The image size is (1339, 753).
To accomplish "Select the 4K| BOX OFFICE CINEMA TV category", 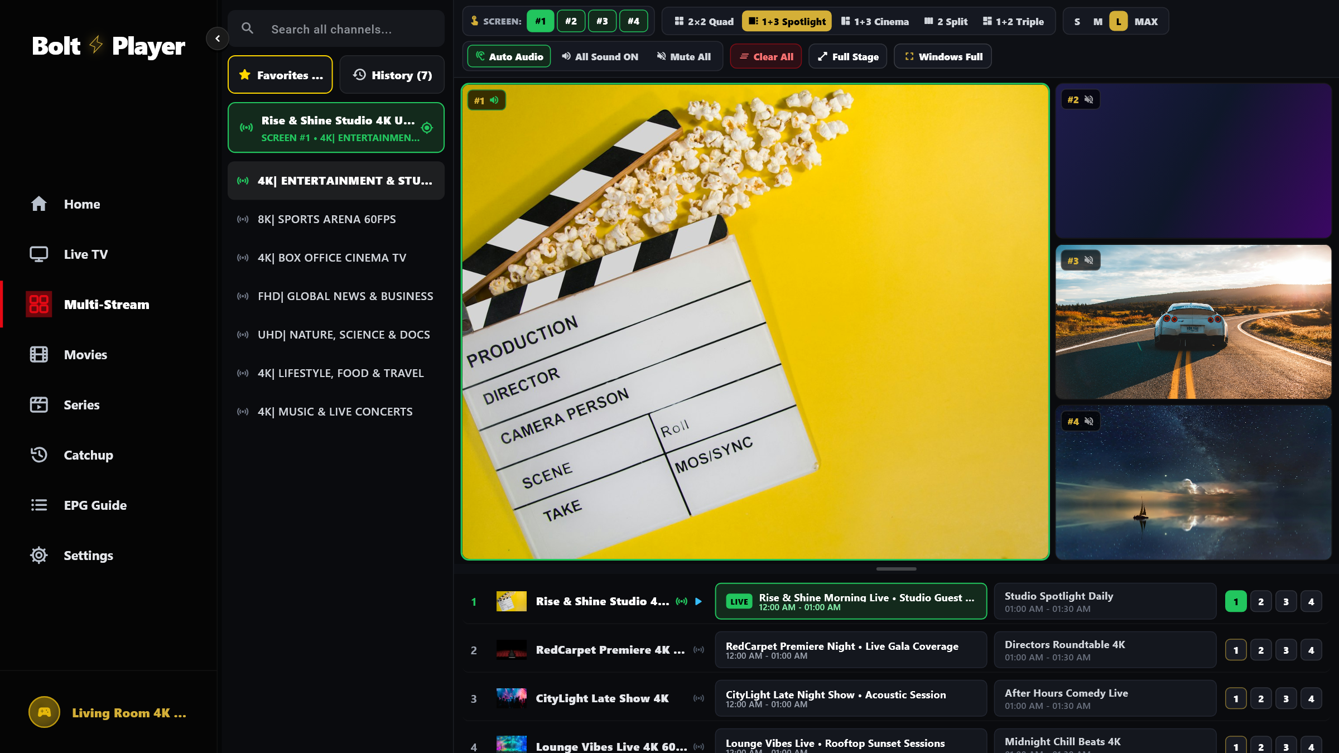I will (x=336, y=258).
